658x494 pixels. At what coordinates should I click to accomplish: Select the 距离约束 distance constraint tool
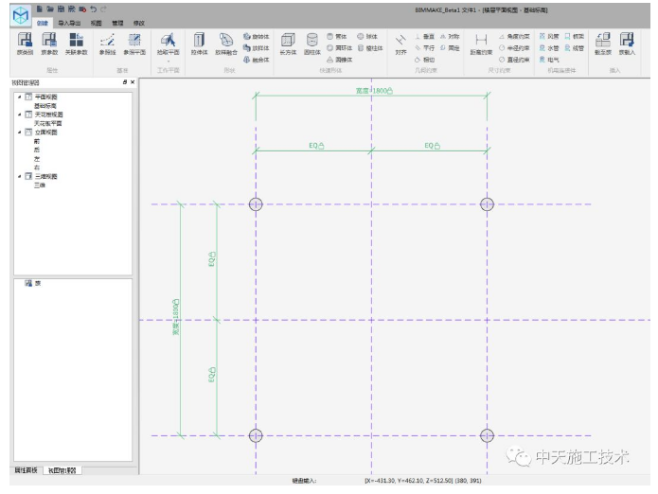[x=481, y=44]
